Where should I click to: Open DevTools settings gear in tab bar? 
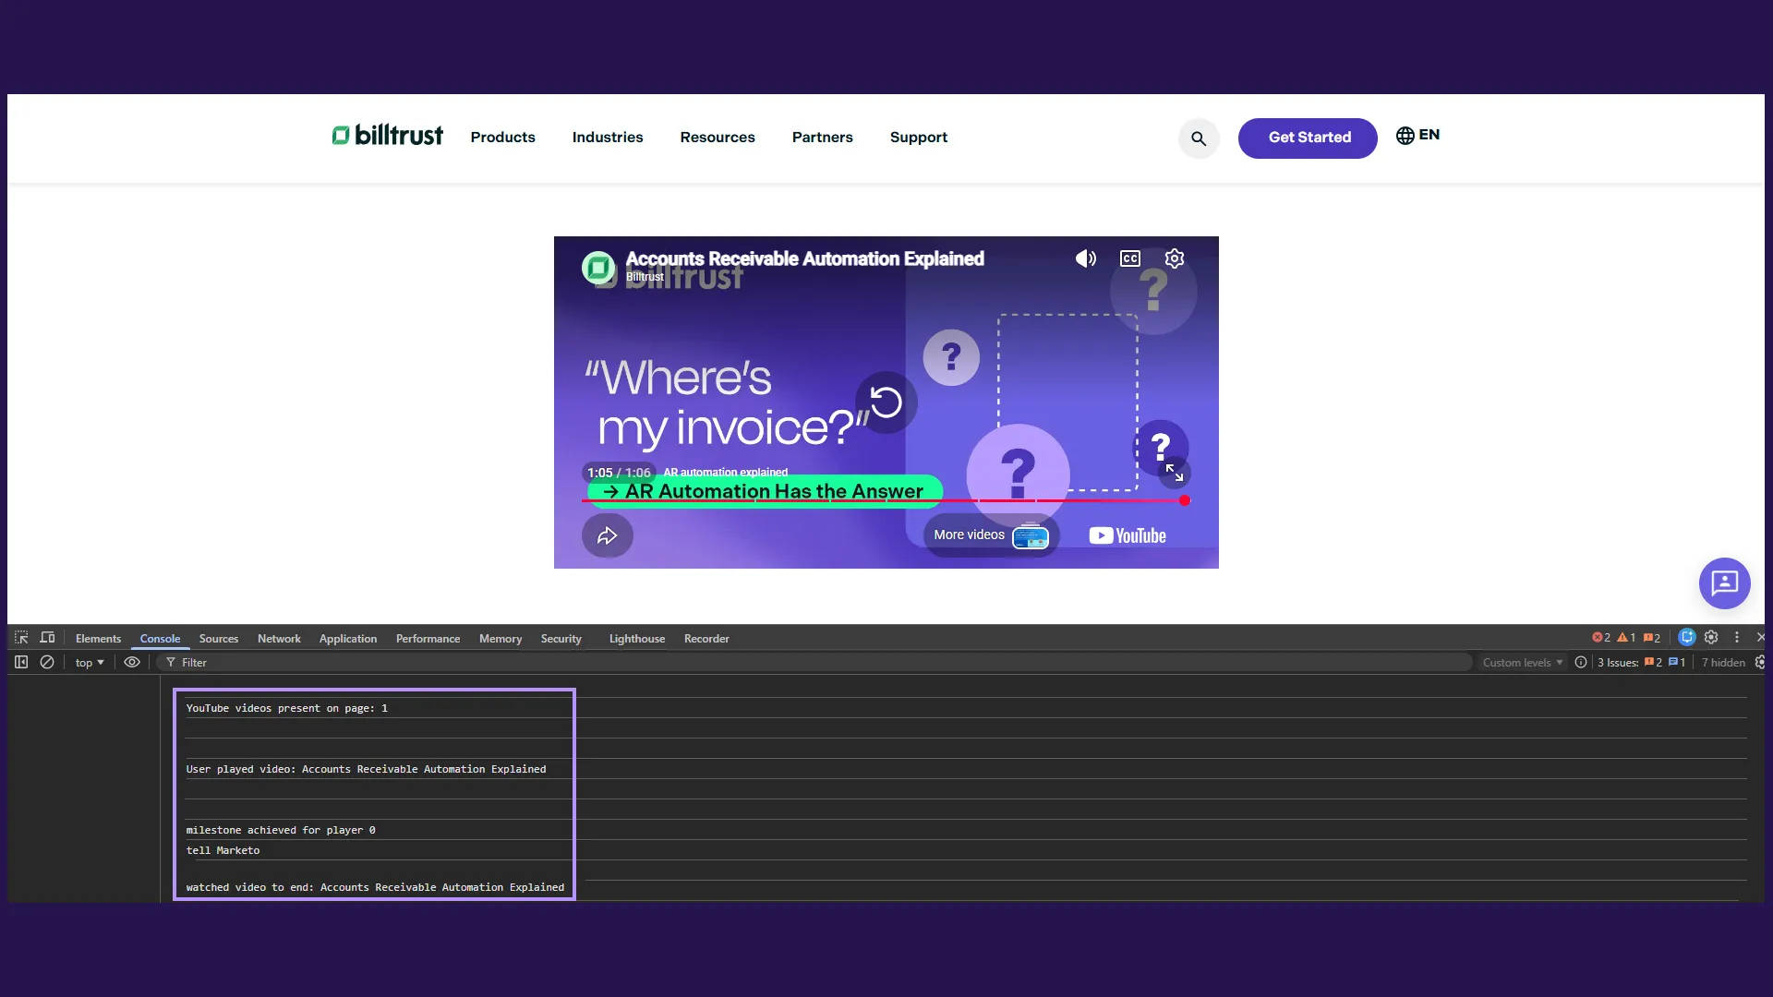click(x=1711, y=637)
